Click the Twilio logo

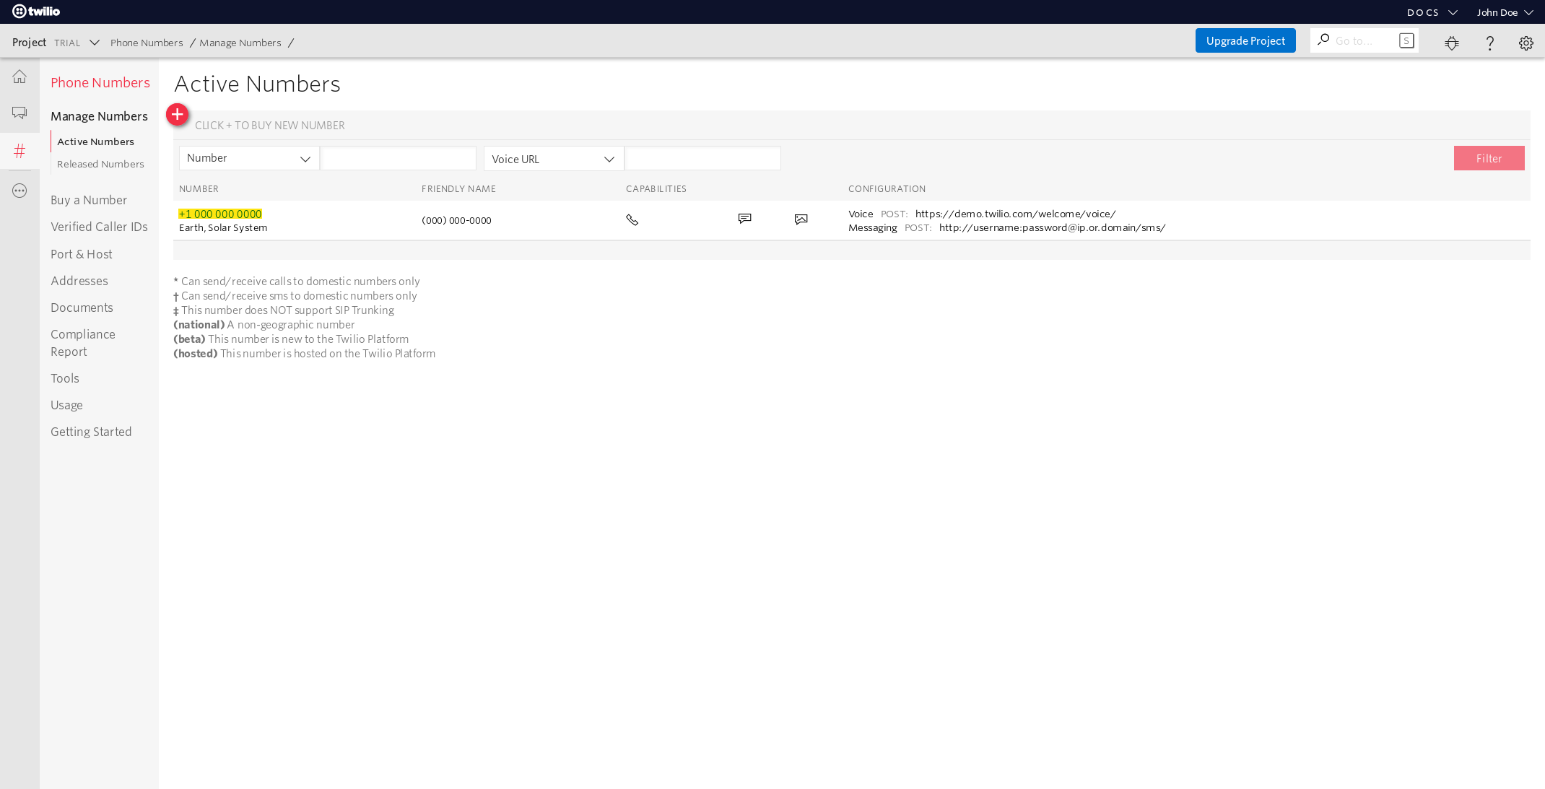36,12
